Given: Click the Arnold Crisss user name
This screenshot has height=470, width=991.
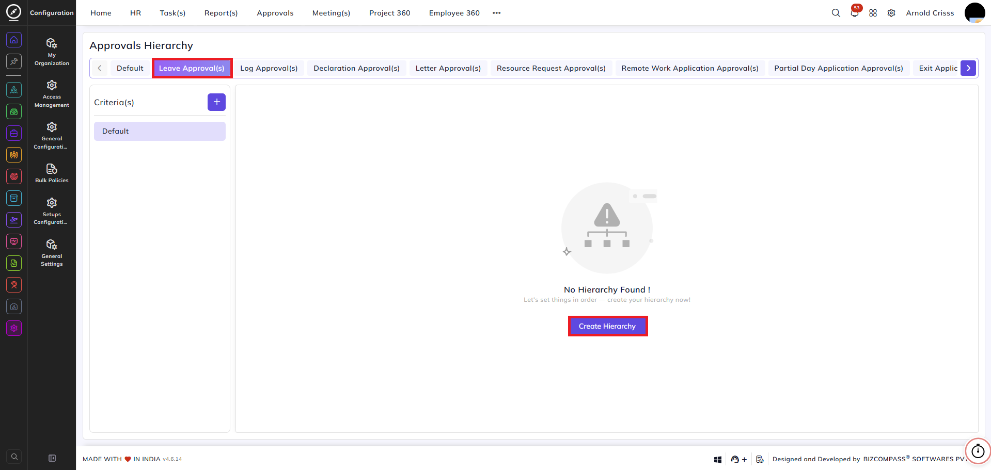Looking at the screenshot, I should click(x=930, y=13).
